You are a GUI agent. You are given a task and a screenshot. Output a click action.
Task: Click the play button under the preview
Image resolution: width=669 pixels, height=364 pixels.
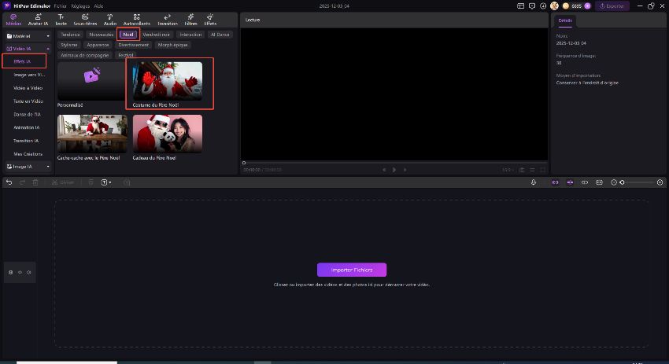coord(394,170)
